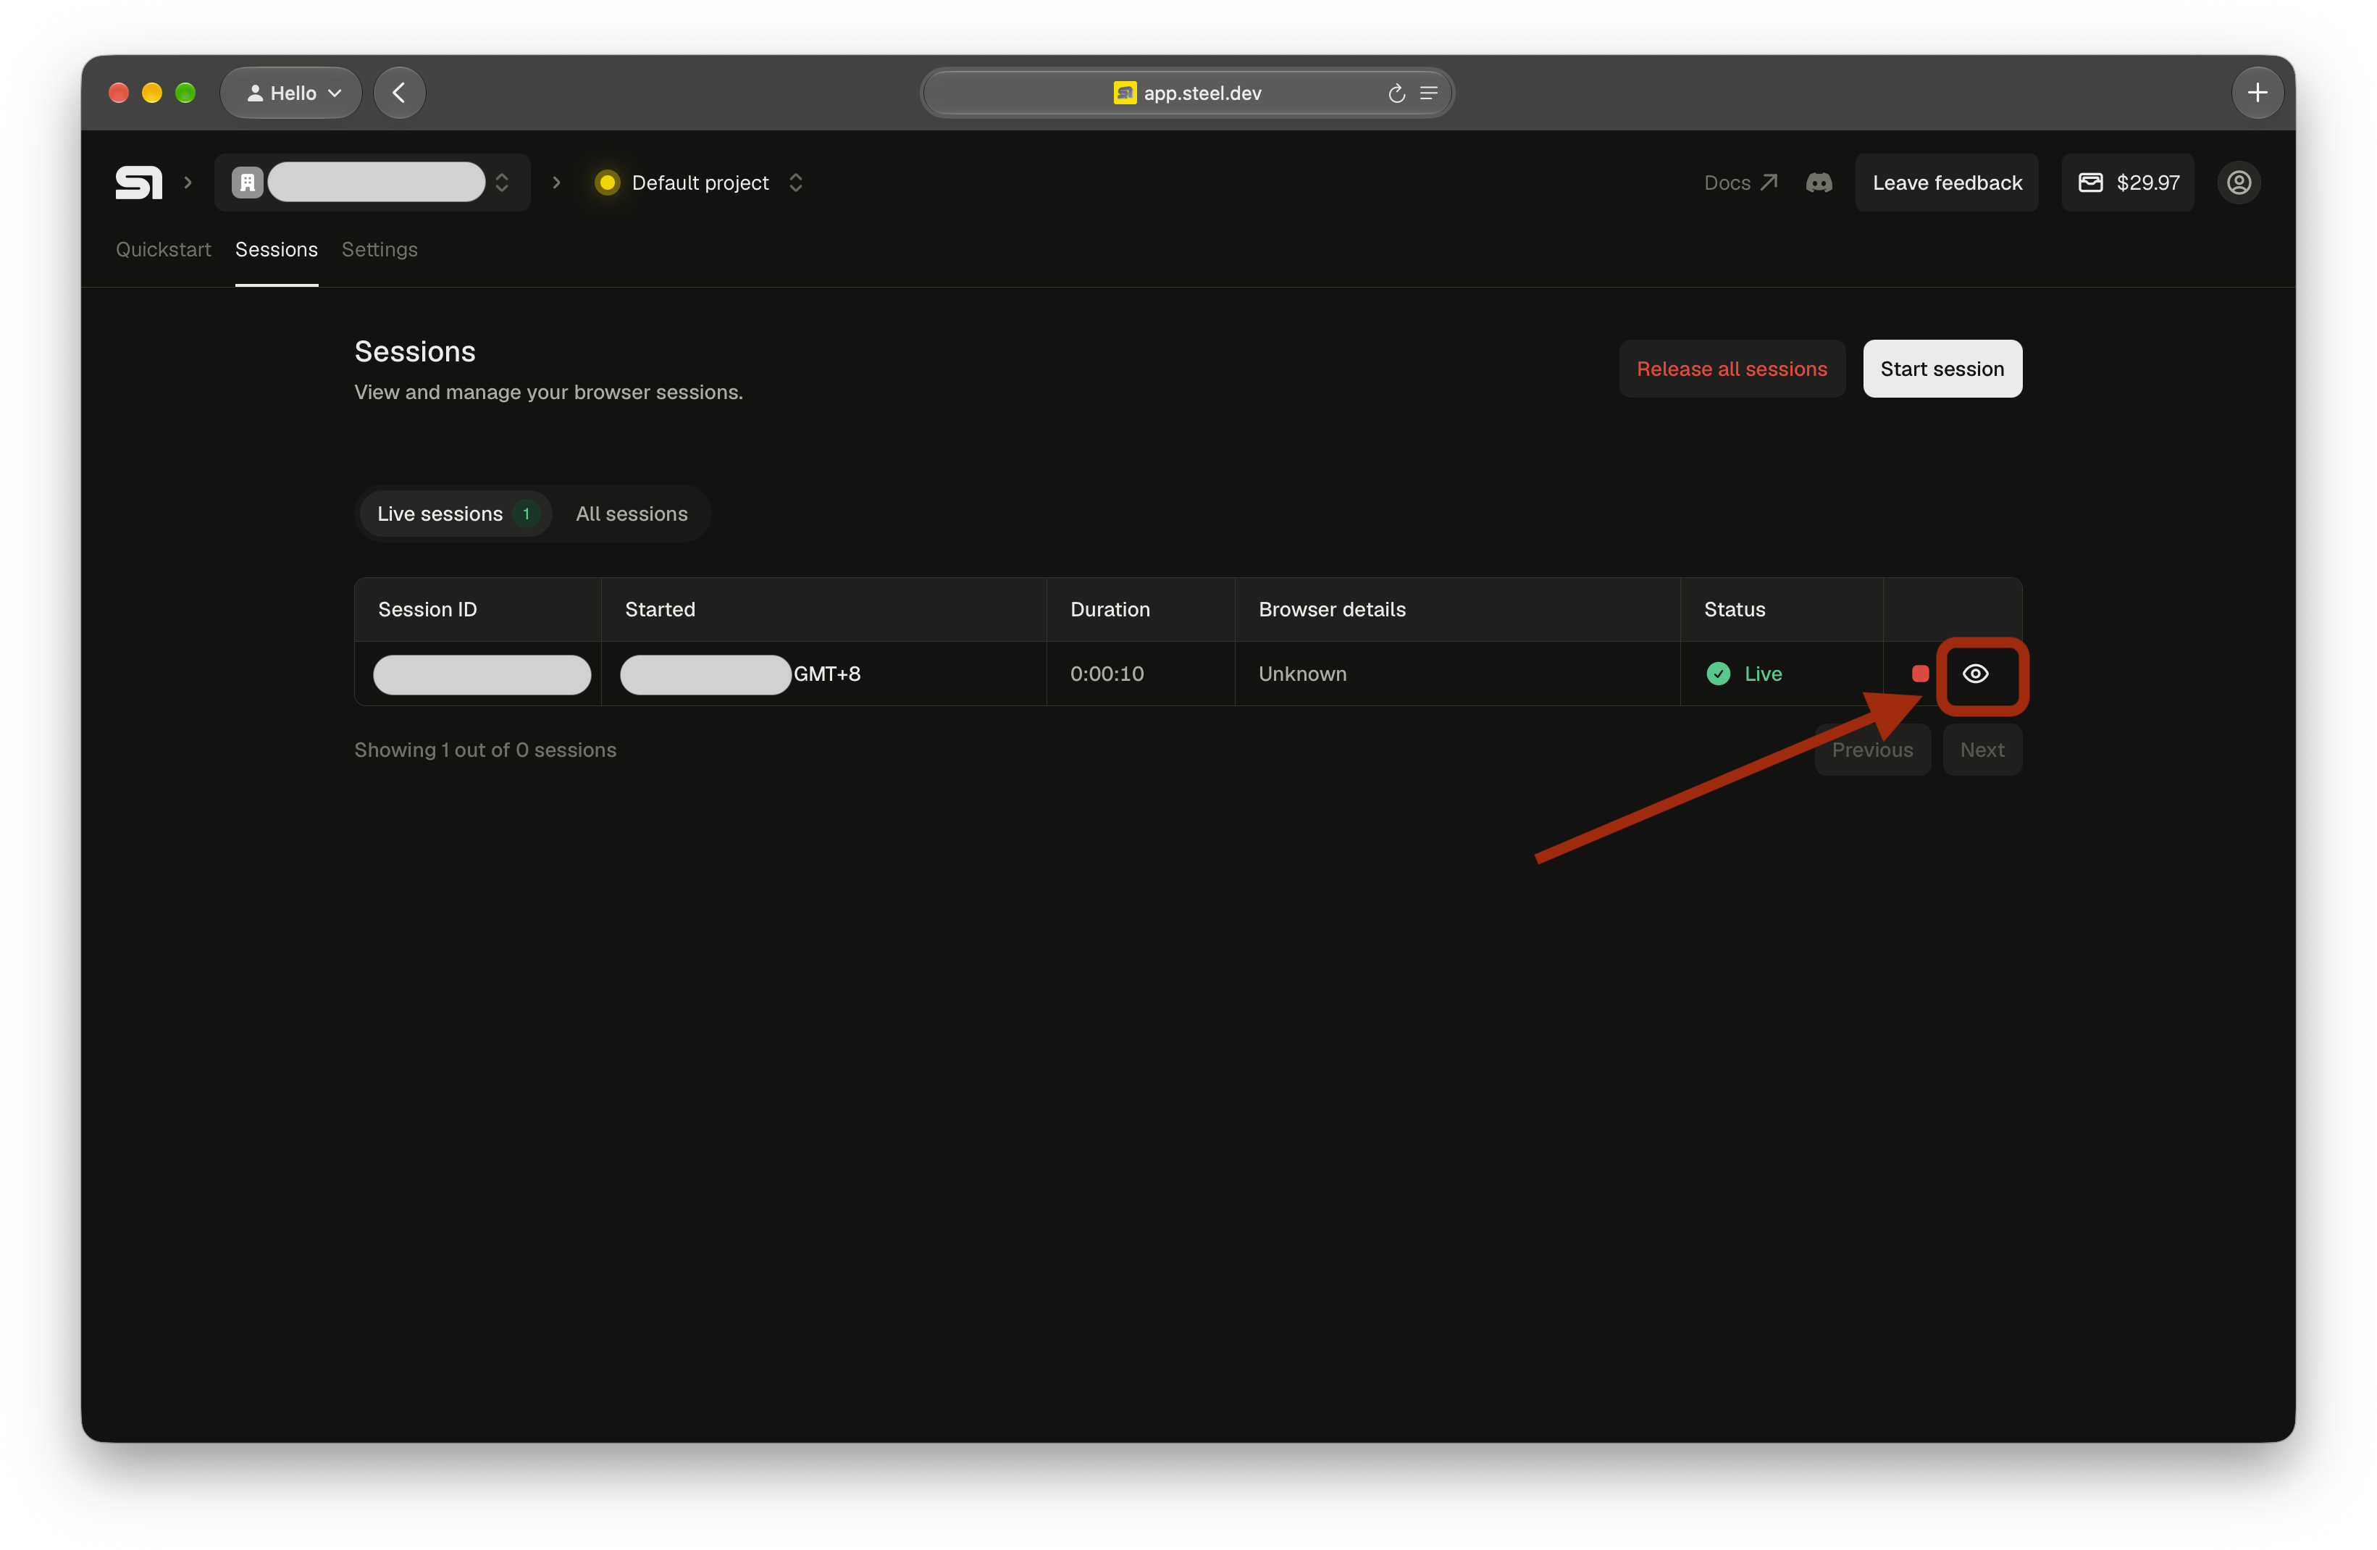Show All sessions list

pyautogui.click(x=632, y=514)
